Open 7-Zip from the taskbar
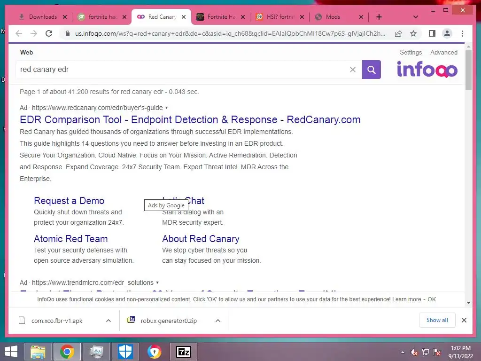Image resolution: width=481 pixels, height=361 pixels. tap(184, 352)
